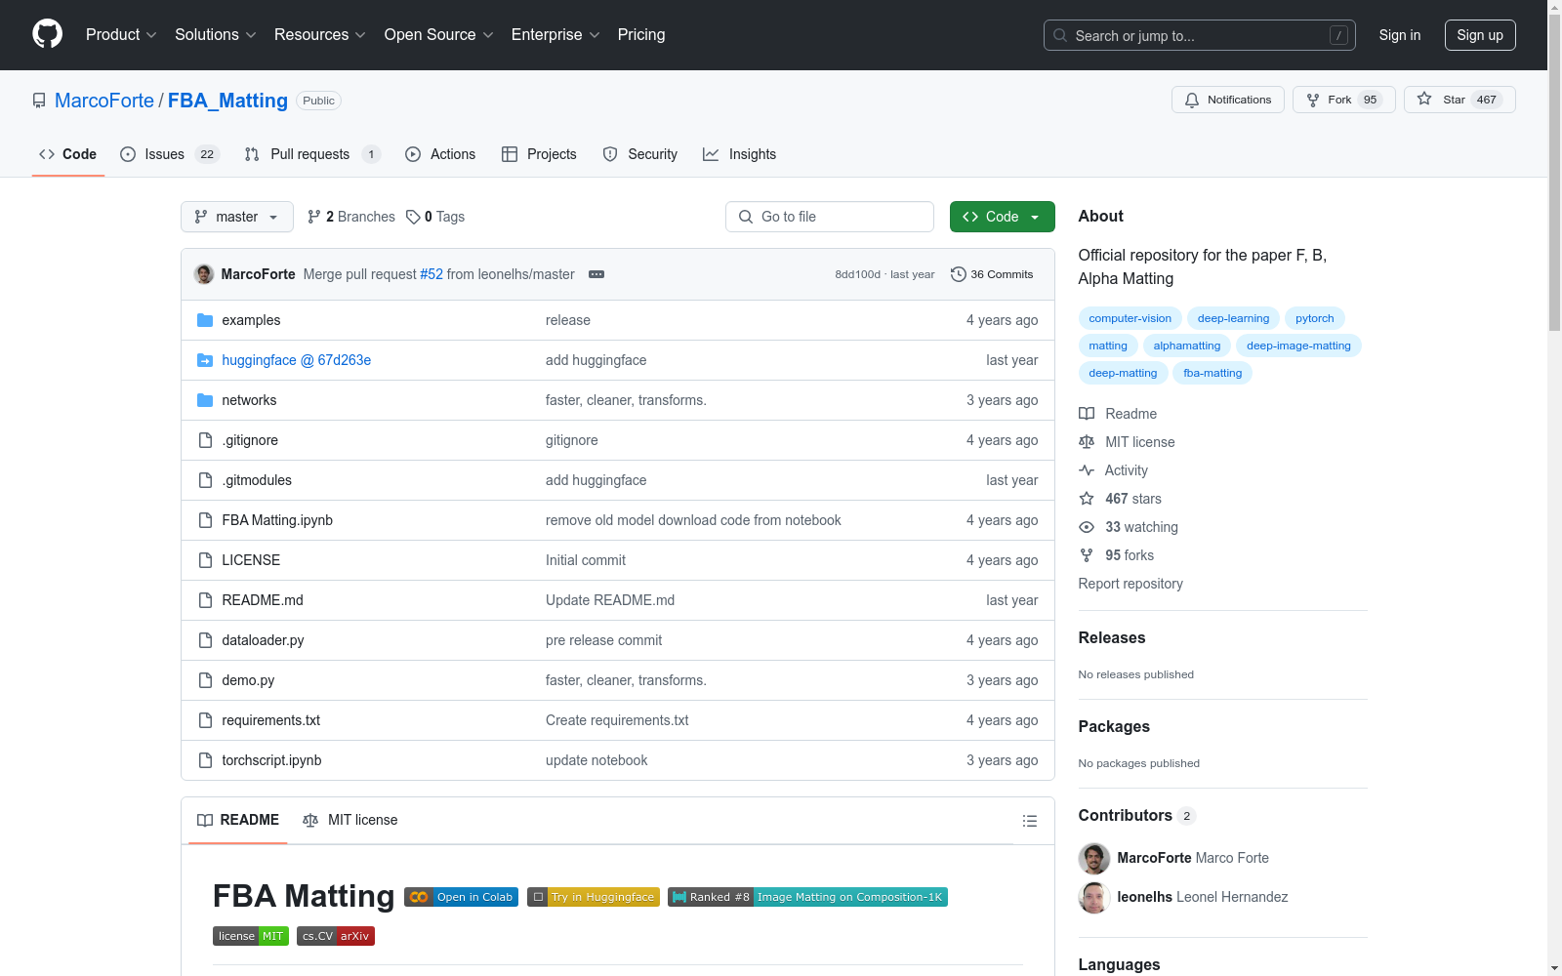
Task: Click the Pricing link in header
Action: point(641,34)
